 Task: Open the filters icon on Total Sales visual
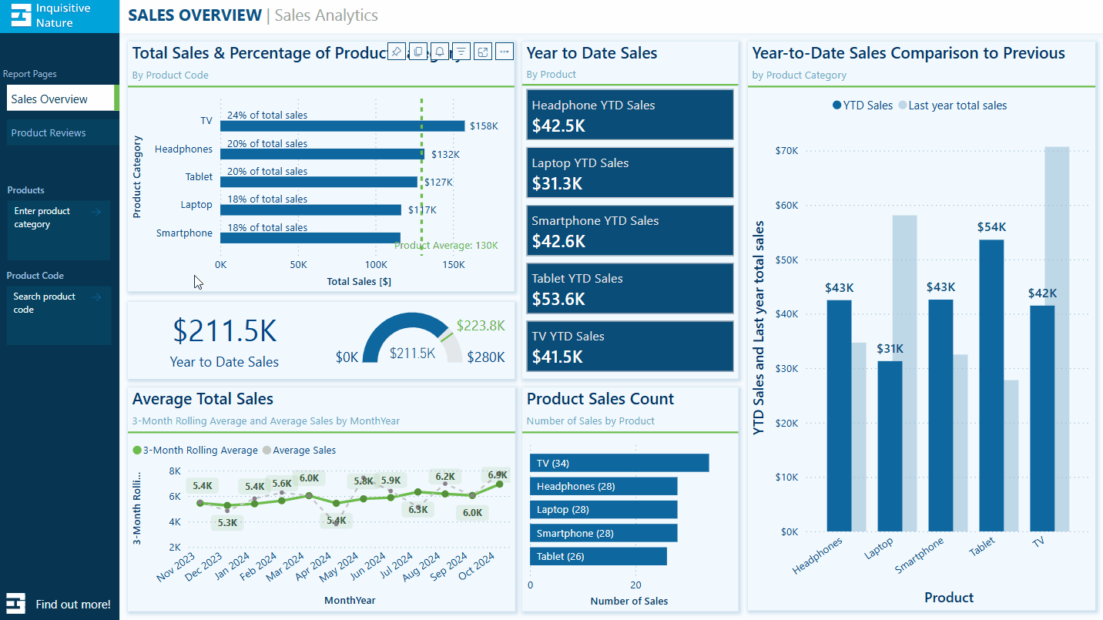(x=461, y=51)
